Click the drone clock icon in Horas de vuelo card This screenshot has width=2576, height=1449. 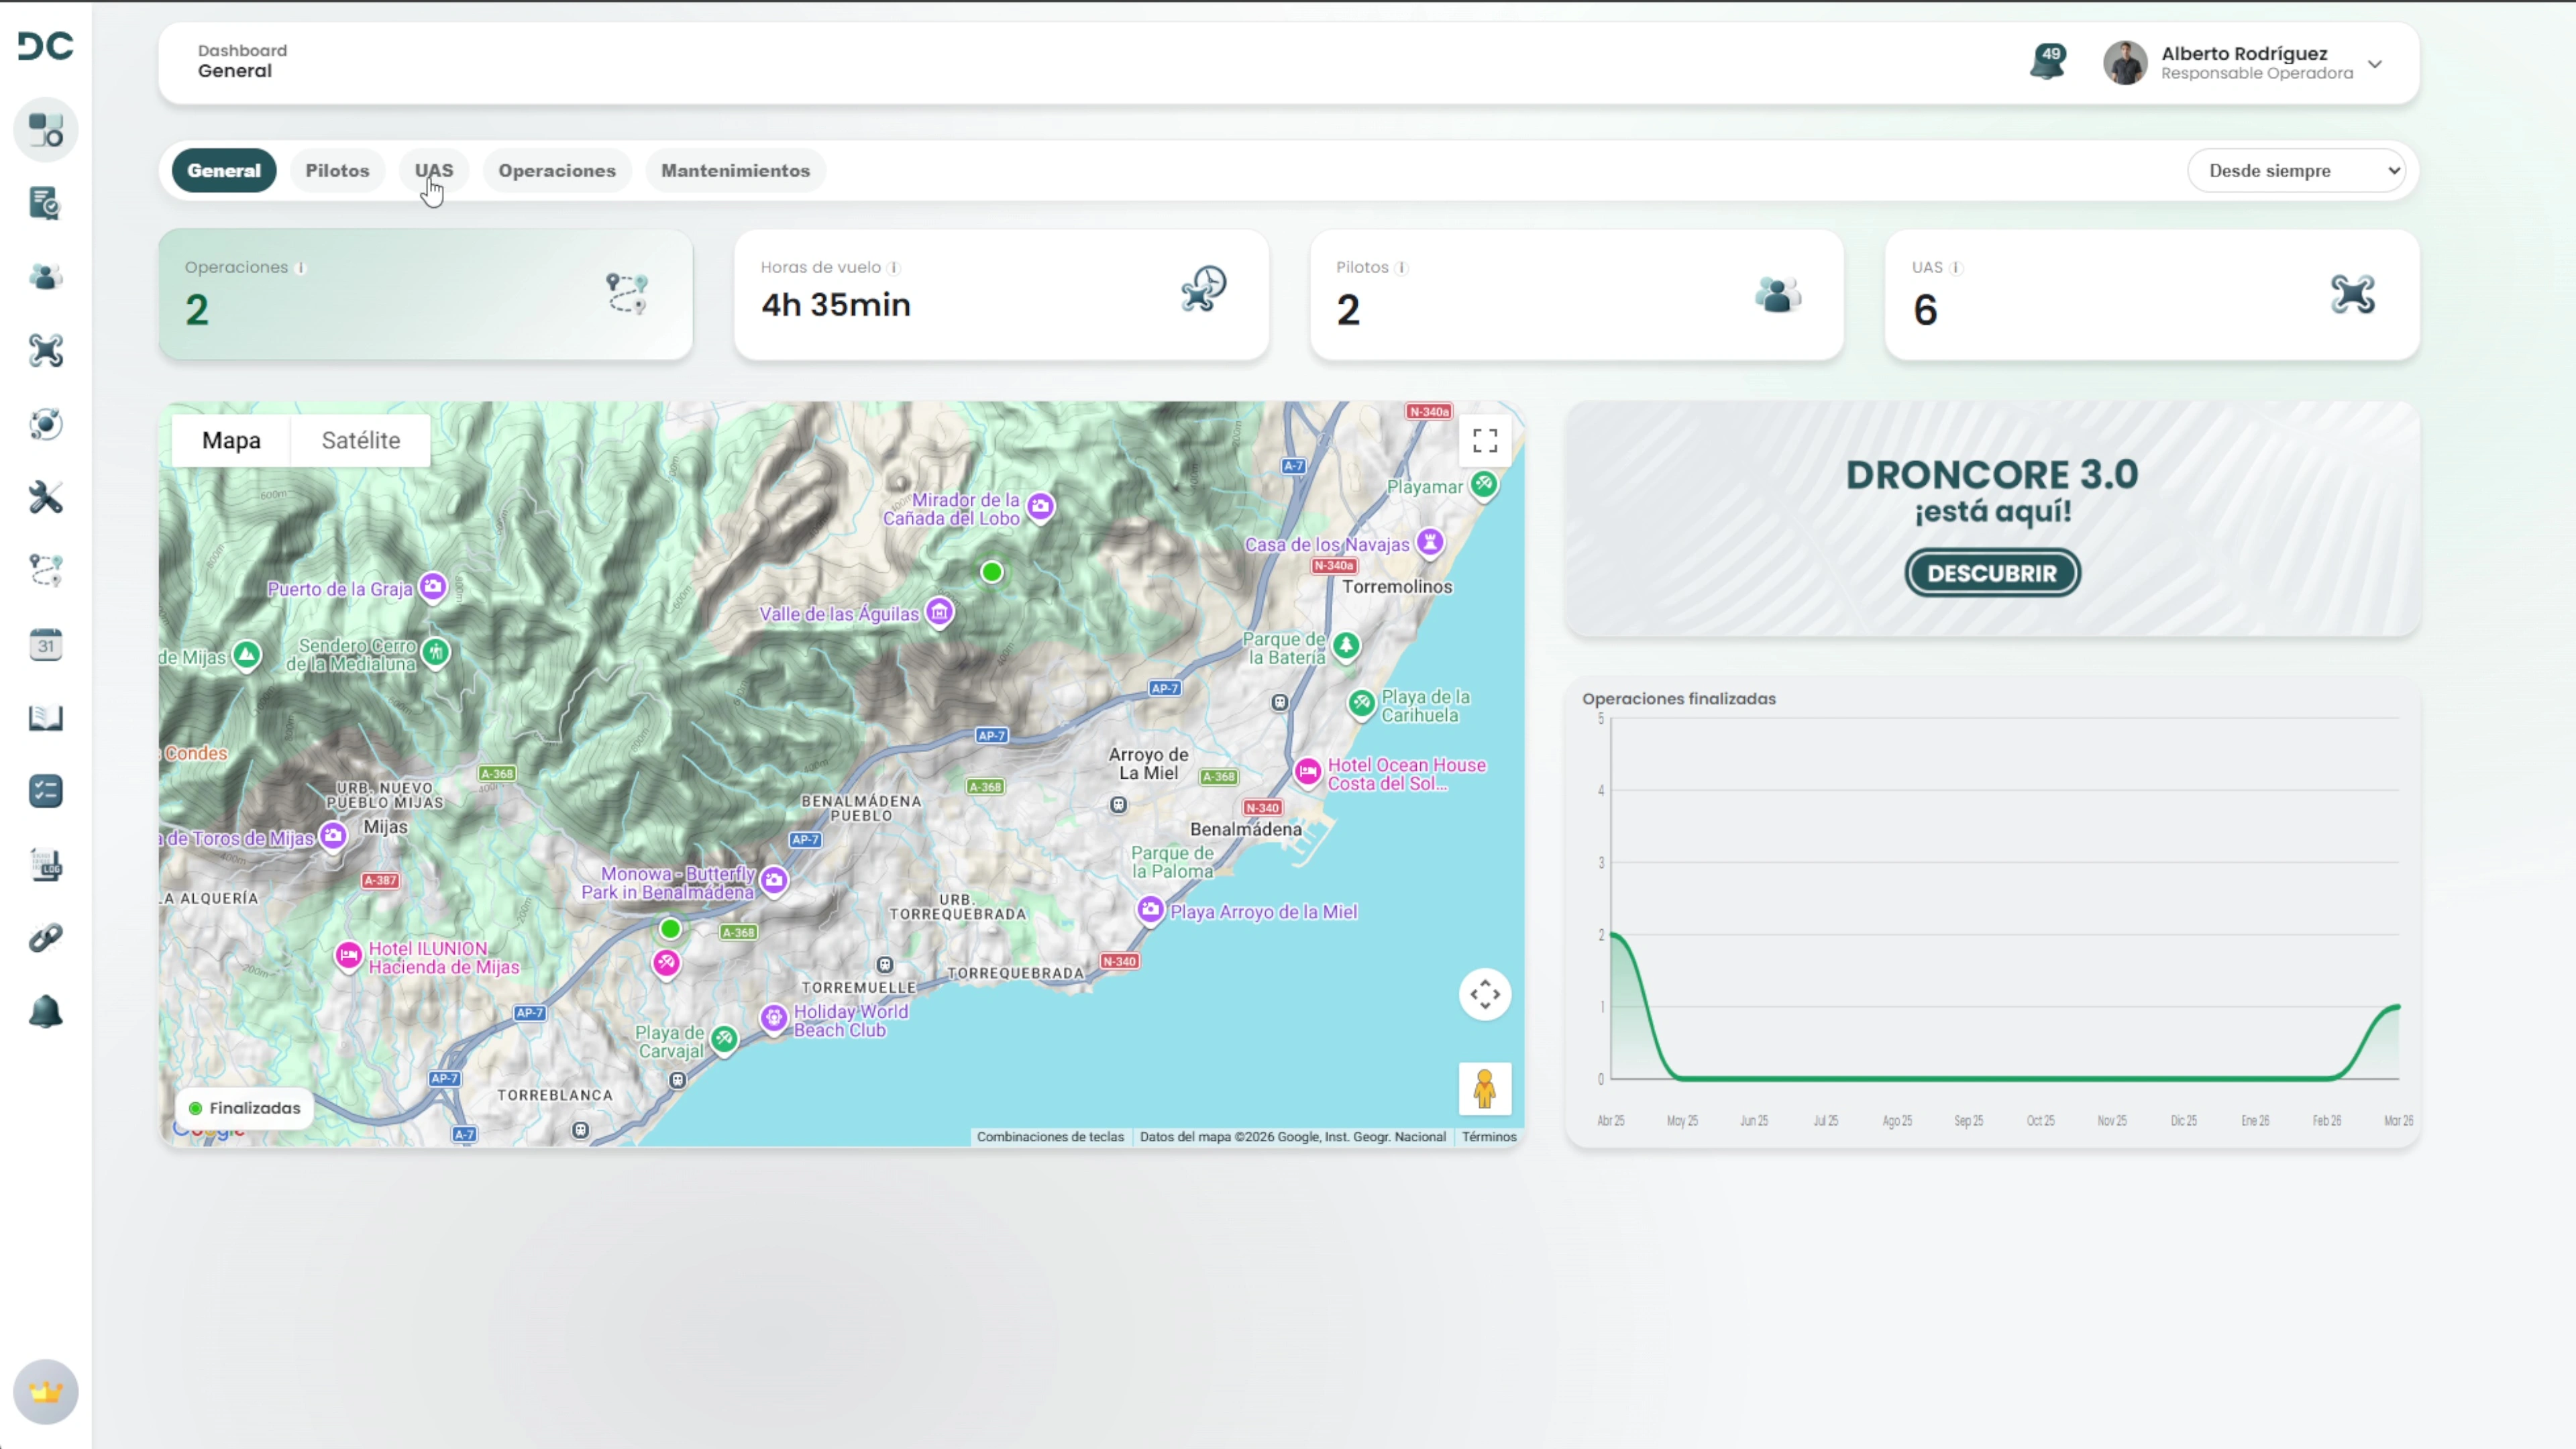click(x=1203, y=289)
